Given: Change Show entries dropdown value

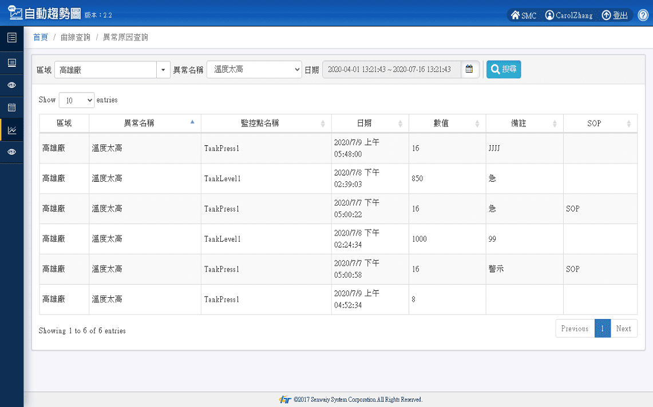Looking at the screenshot, I should point(76,100).
